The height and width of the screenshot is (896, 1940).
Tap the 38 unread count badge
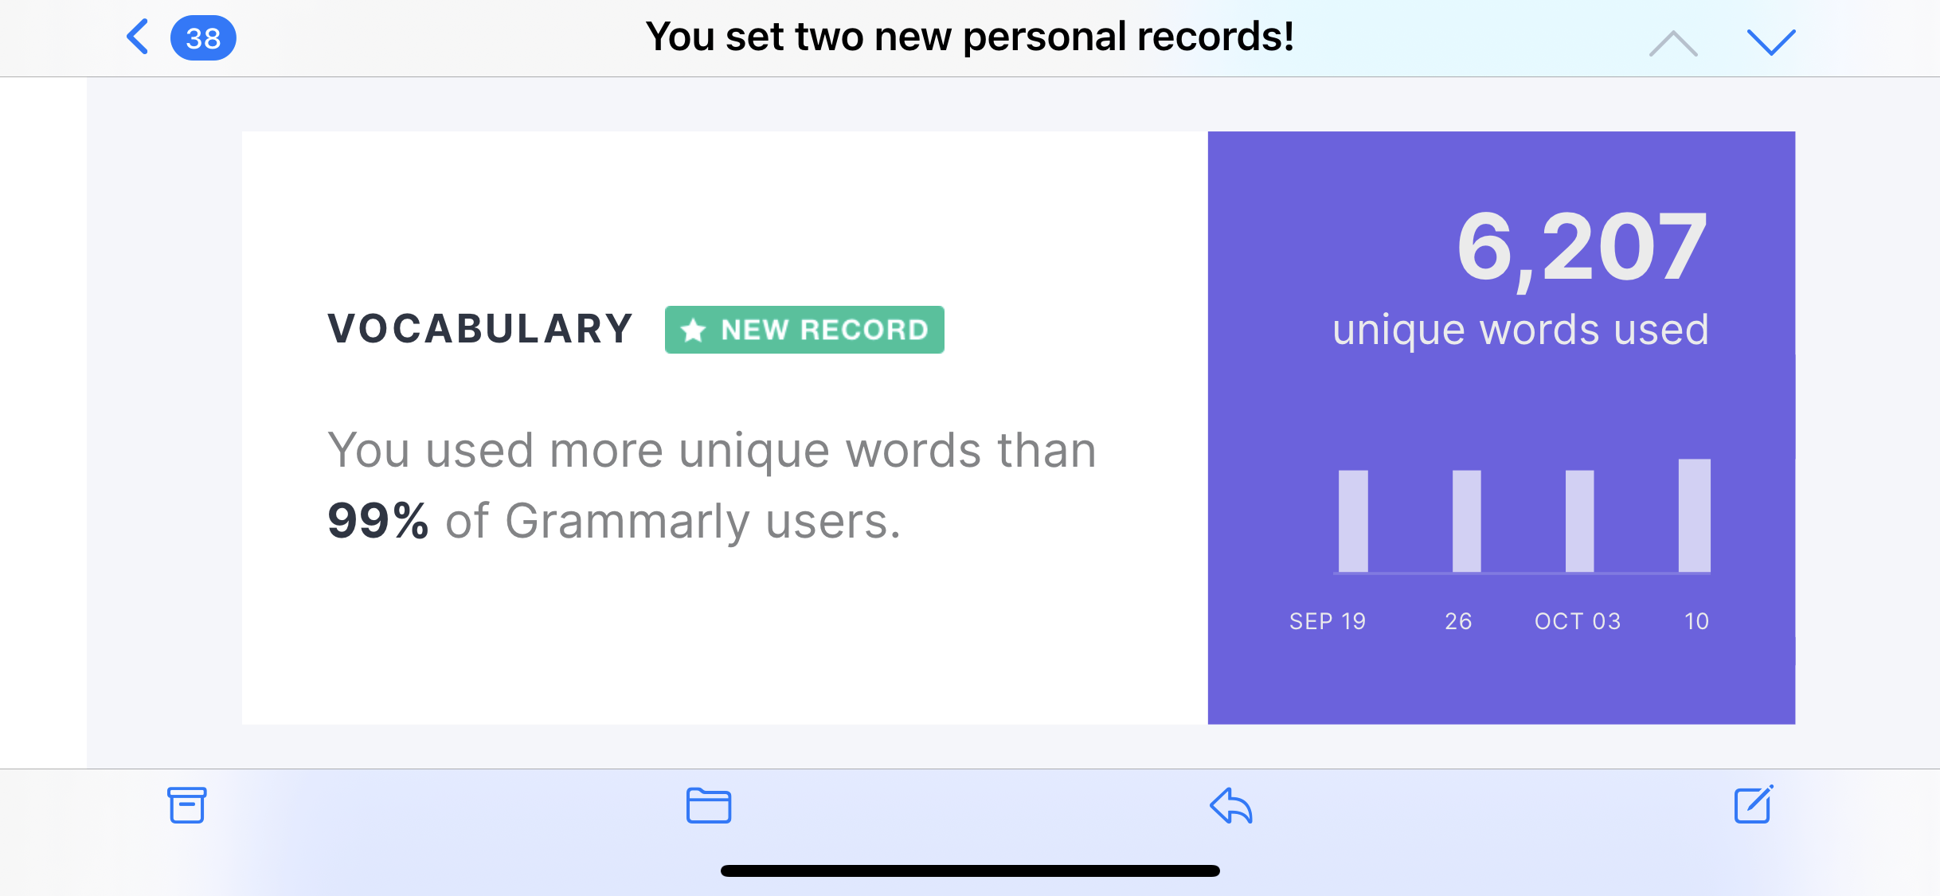(x=203, y=38)
